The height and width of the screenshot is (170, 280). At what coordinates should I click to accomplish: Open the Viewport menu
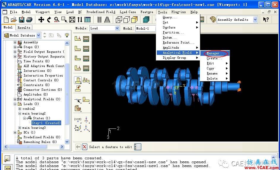pos(42,12)
